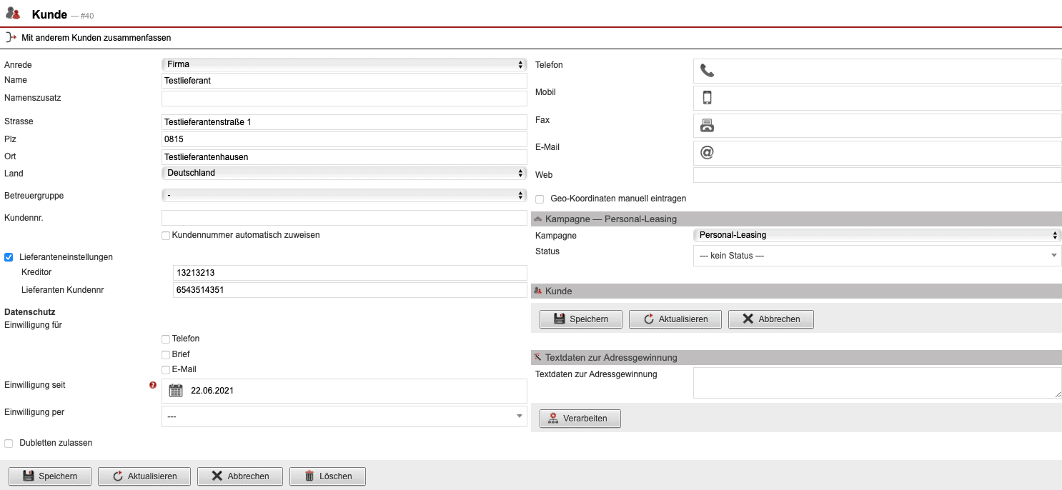Enable the Dubletten zulassen checkbox
This screenshot has height=490, width=1062.
click(9, 444)
